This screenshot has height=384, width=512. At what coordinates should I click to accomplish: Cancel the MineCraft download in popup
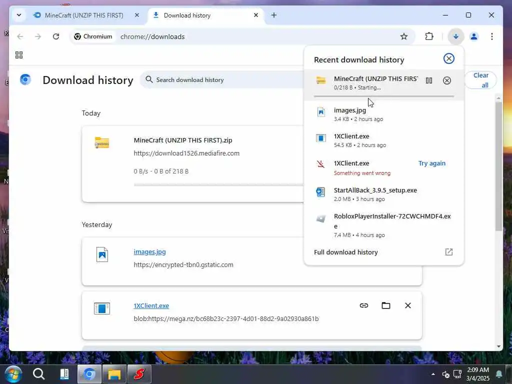coord(446,80)
